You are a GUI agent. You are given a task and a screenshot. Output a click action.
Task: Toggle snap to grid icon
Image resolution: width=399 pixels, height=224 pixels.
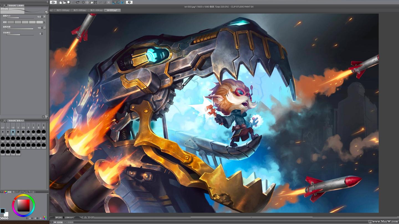click(122, 2)
